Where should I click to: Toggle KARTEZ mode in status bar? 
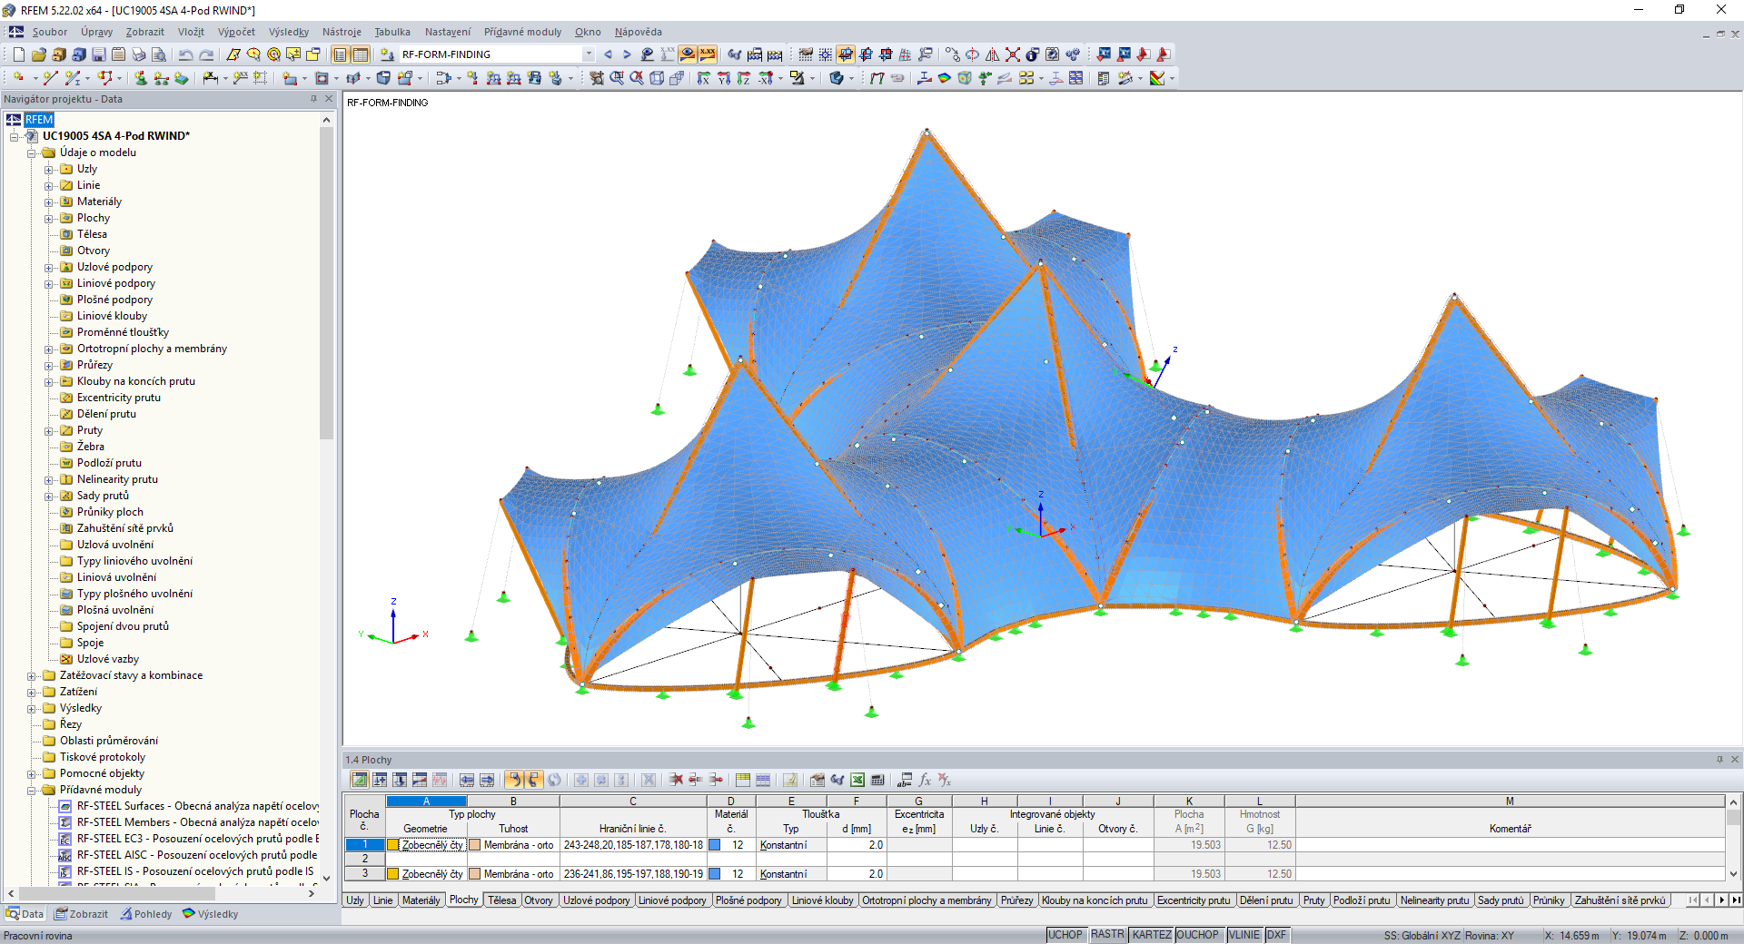pos(1152,935)
